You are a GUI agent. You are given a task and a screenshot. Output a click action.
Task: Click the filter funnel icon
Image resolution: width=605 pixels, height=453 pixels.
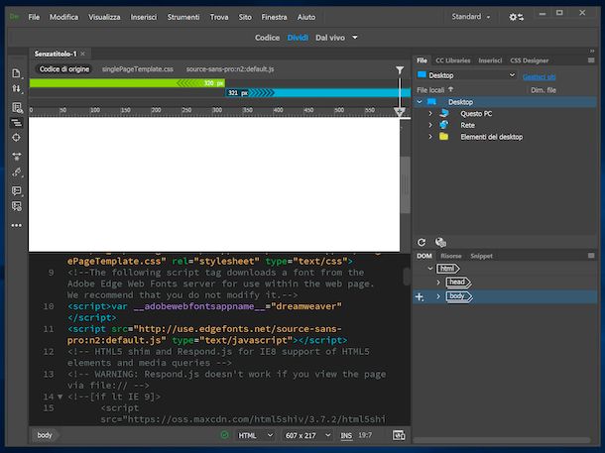point(400,69)
